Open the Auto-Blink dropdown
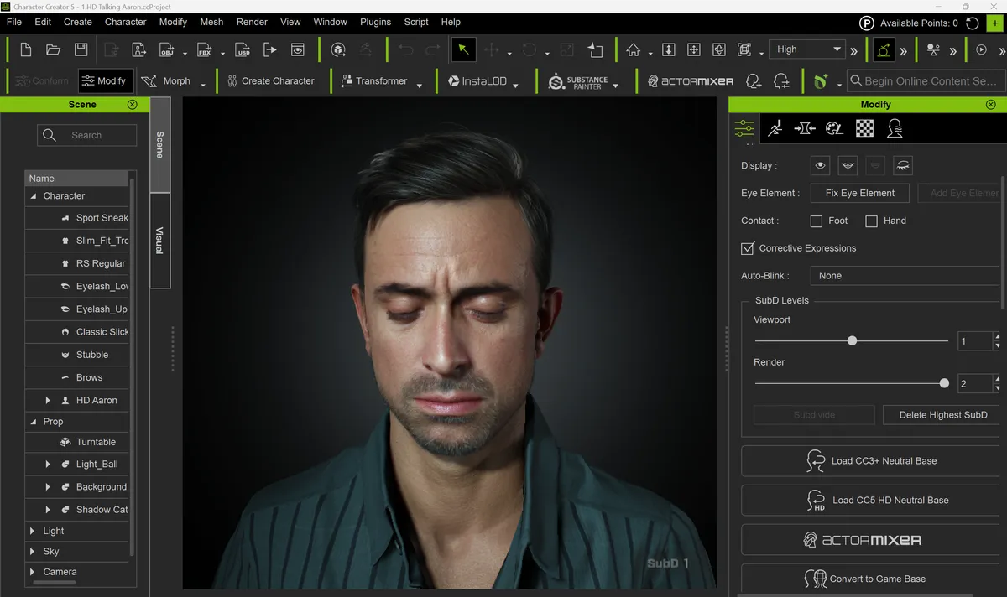The width and height of the screenshot is (1007, 597). [905, 276]
